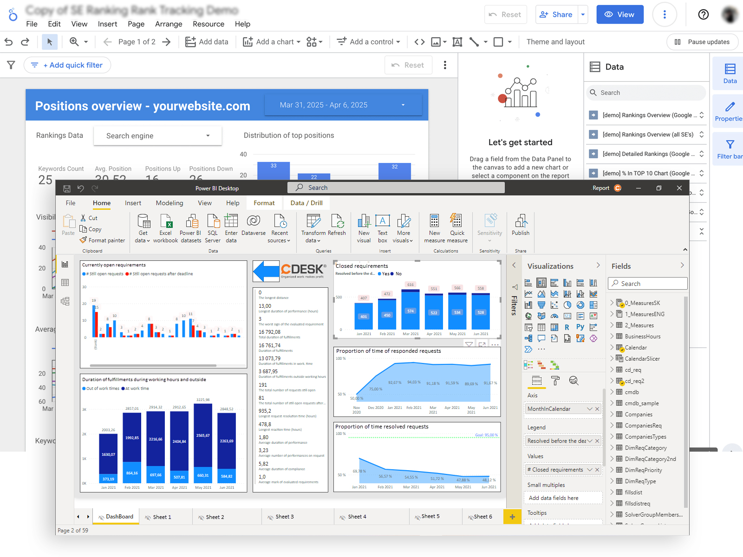Click Reset in the Looker Studio toolbar
This screenshot has height=557, width=743.
coord(408,65)
